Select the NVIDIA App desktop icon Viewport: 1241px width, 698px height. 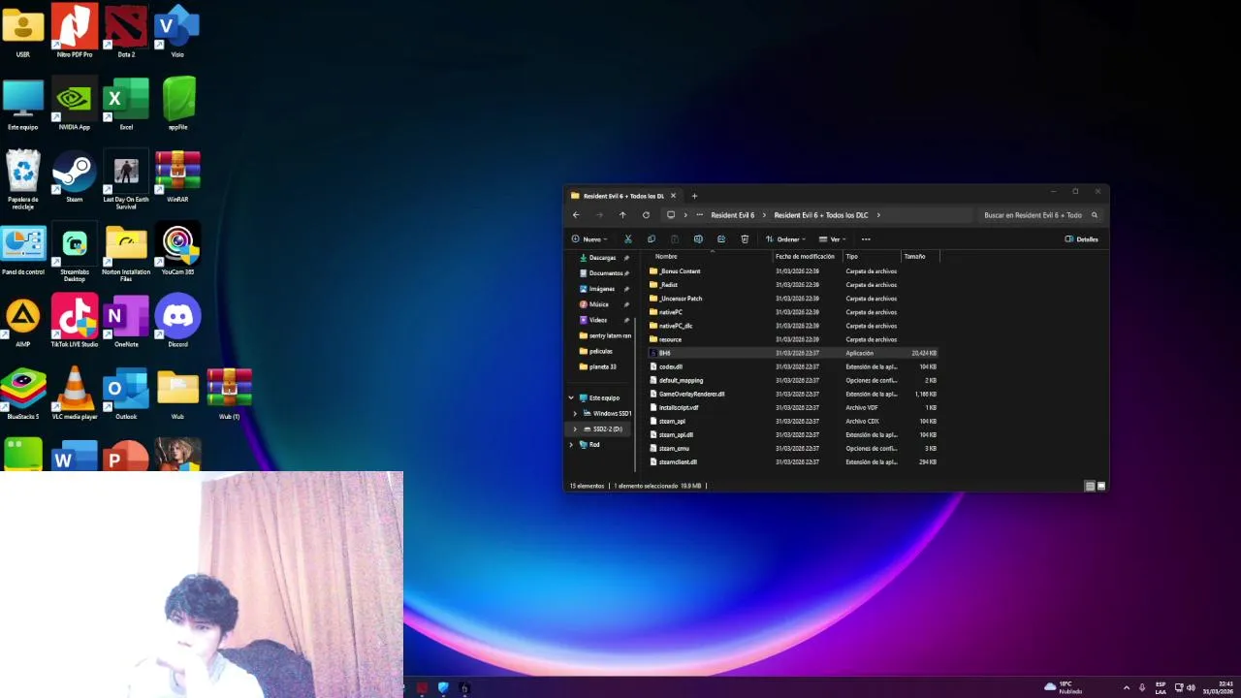click(x=75, y=104)
